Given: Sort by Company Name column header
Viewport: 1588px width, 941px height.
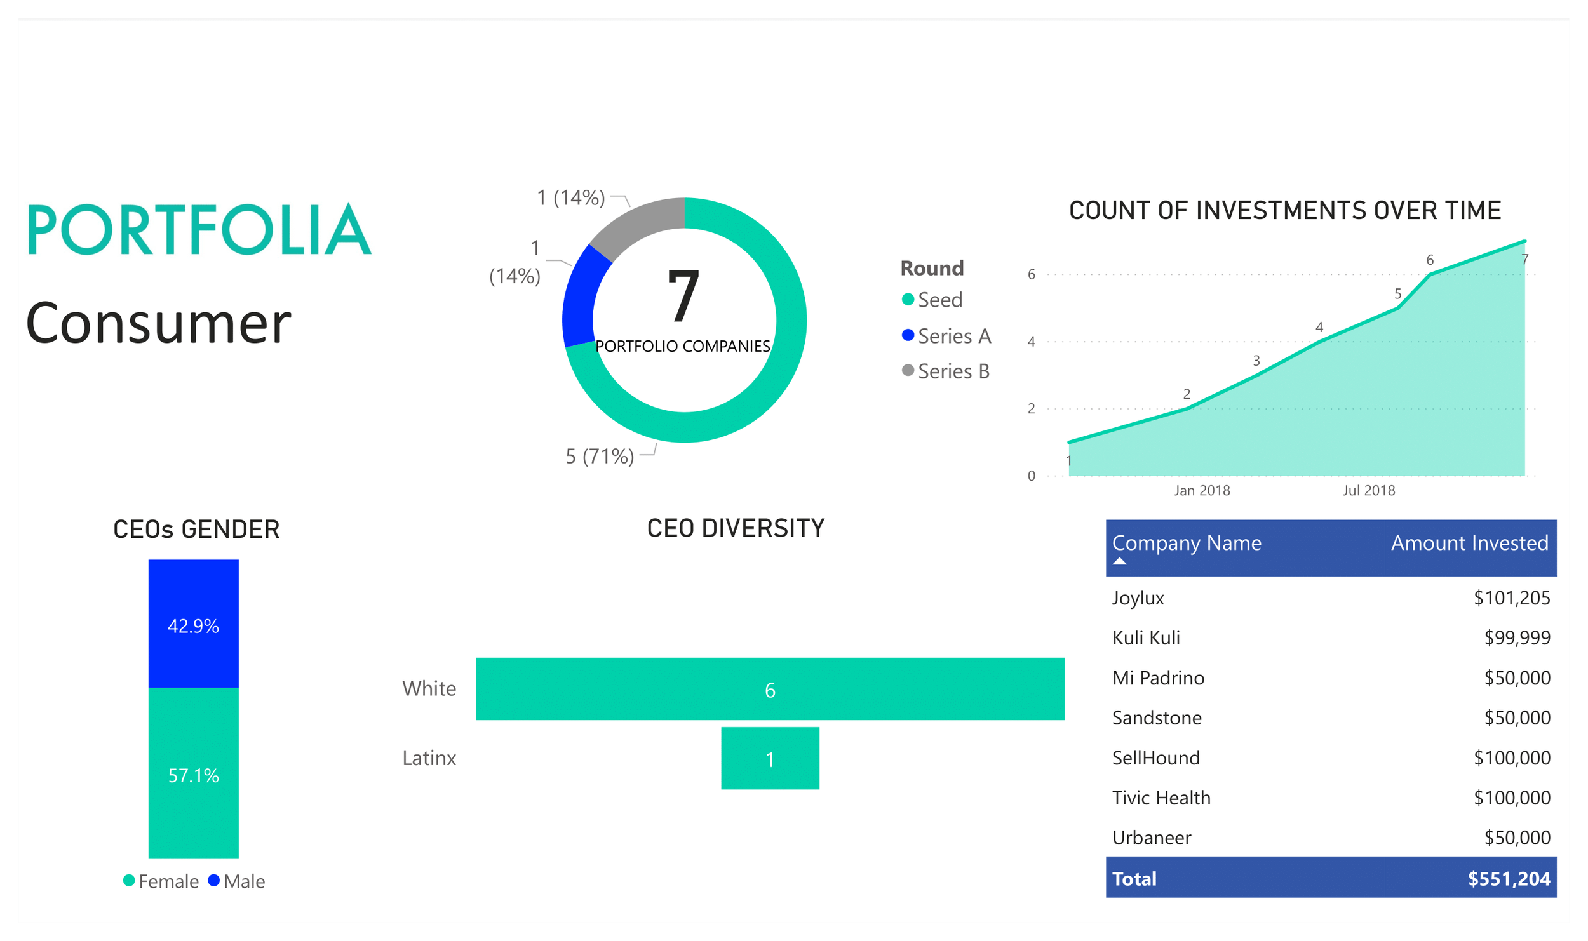Looking at the screenshot, I should pos(1186,543).
